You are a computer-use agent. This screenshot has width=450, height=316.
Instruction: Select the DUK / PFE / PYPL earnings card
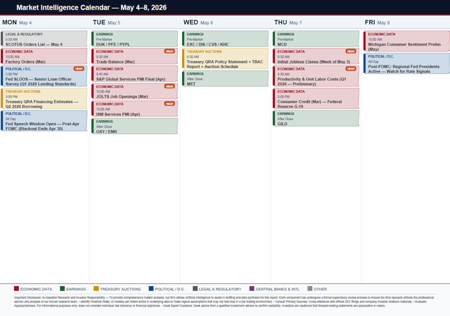point(135,39)
